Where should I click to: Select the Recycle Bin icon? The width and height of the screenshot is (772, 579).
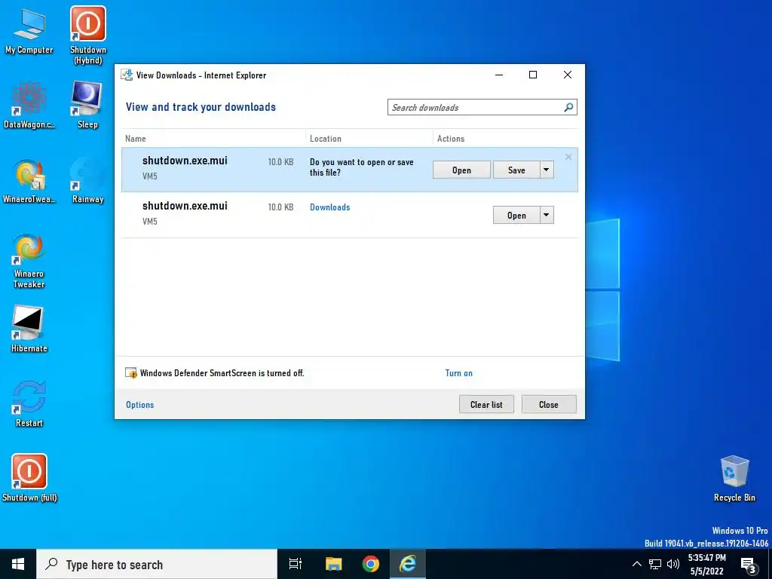(x=734, y=479)
